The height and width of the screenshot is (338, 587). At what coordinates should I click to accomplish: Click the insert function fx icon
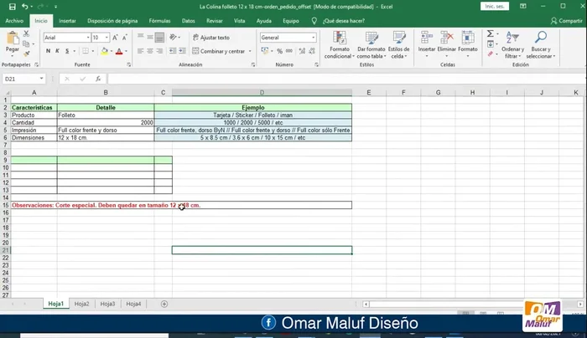point(98,79)
